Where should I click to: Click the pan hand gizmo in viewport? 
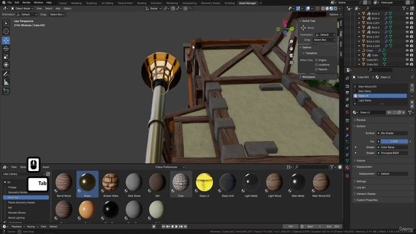click(x=291, y=49)
